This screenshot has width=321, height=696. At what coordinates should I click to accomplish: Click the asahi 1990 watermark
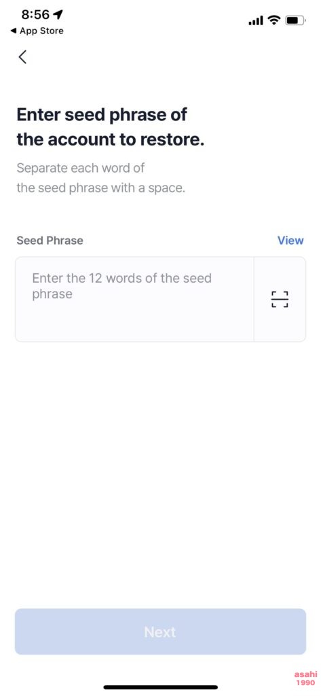click(x=306, y=678)
